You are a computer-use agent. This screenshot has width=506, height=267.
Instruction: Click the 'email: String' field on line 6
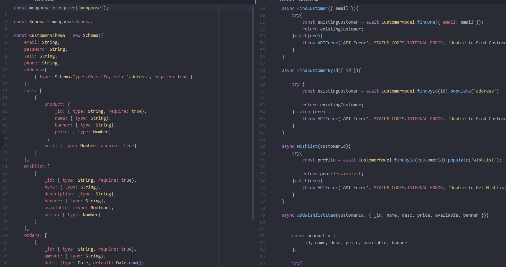coord(41,42)
